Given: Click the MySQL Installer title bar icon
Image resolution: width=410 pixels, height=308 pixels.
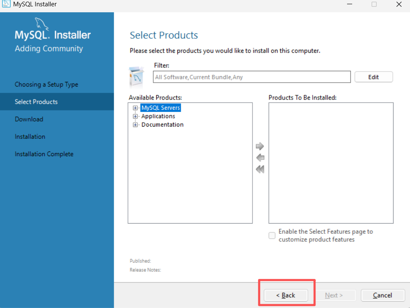Looking at the screenshot, I should point(6,4).
